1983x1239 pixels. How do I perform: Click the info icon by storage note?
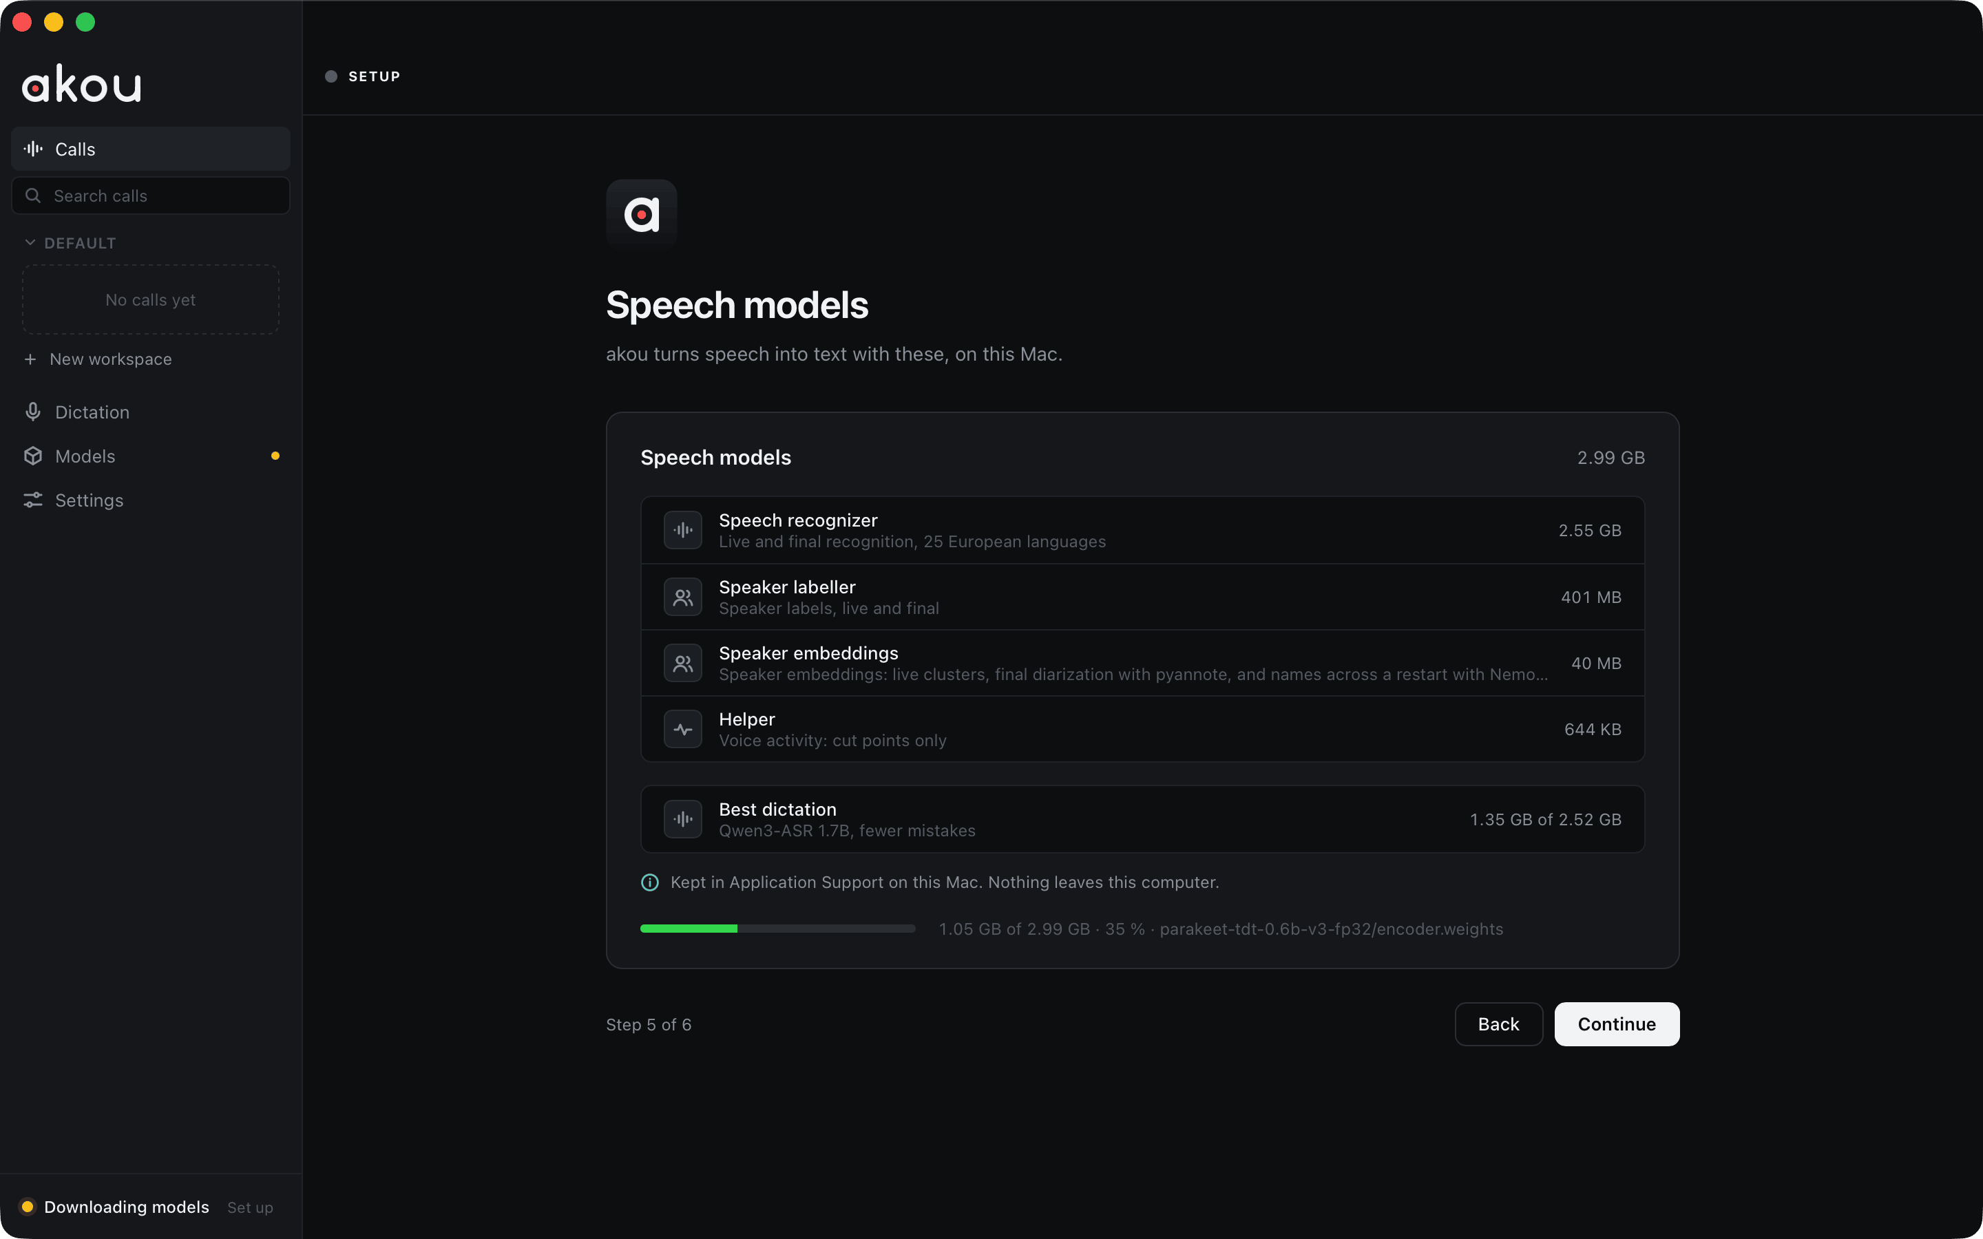pos(649,882)
